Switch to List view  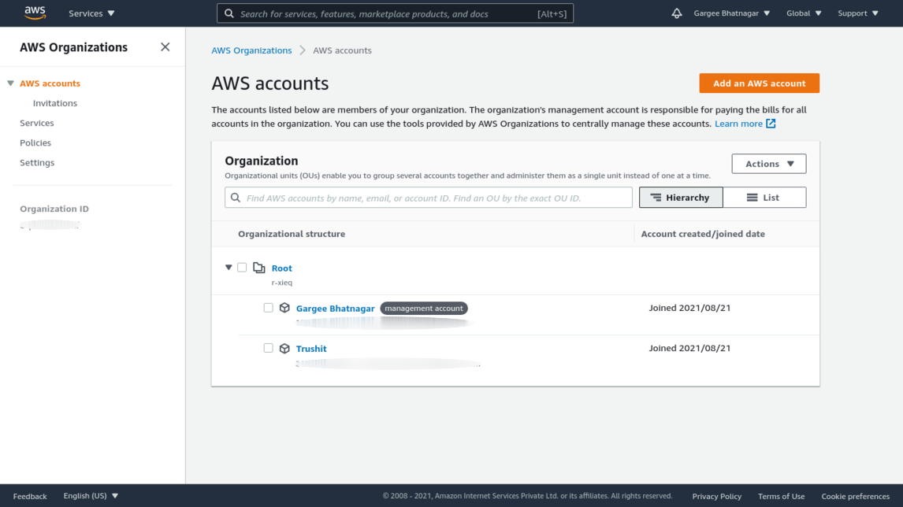tap(764, 198)
